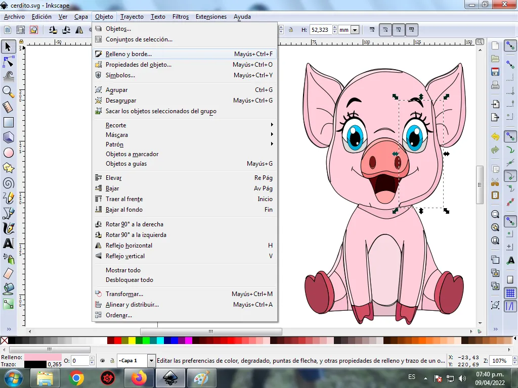Toggle layer visibility eye in status bar
This screenshot has height=388, width=518.
pos(103,361)
